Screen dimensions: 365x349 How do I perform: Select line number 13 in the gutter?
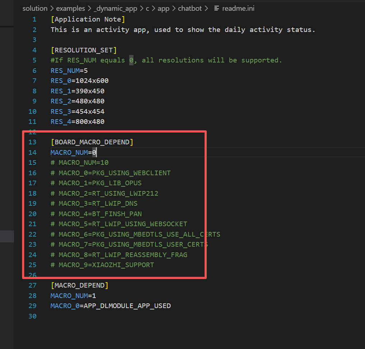click(x=32, y=142)
